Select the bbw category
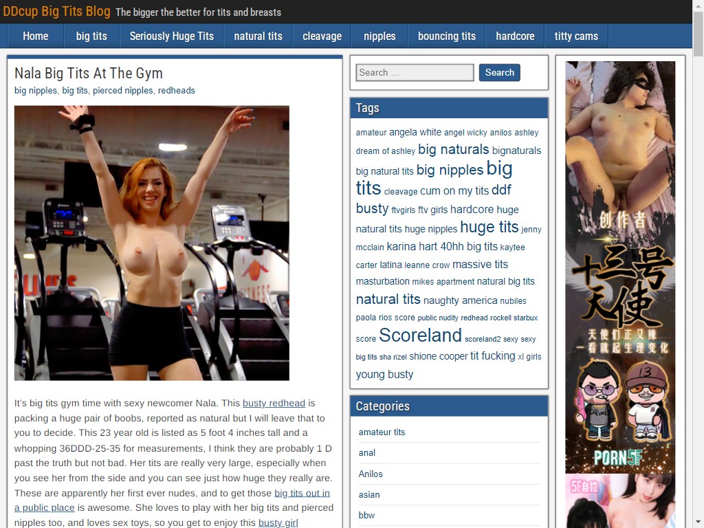 pos(366,515)
